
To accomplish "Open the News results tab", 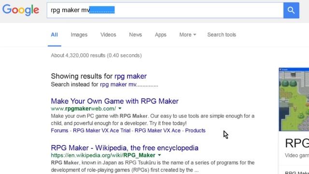I will tap(135, 35).
